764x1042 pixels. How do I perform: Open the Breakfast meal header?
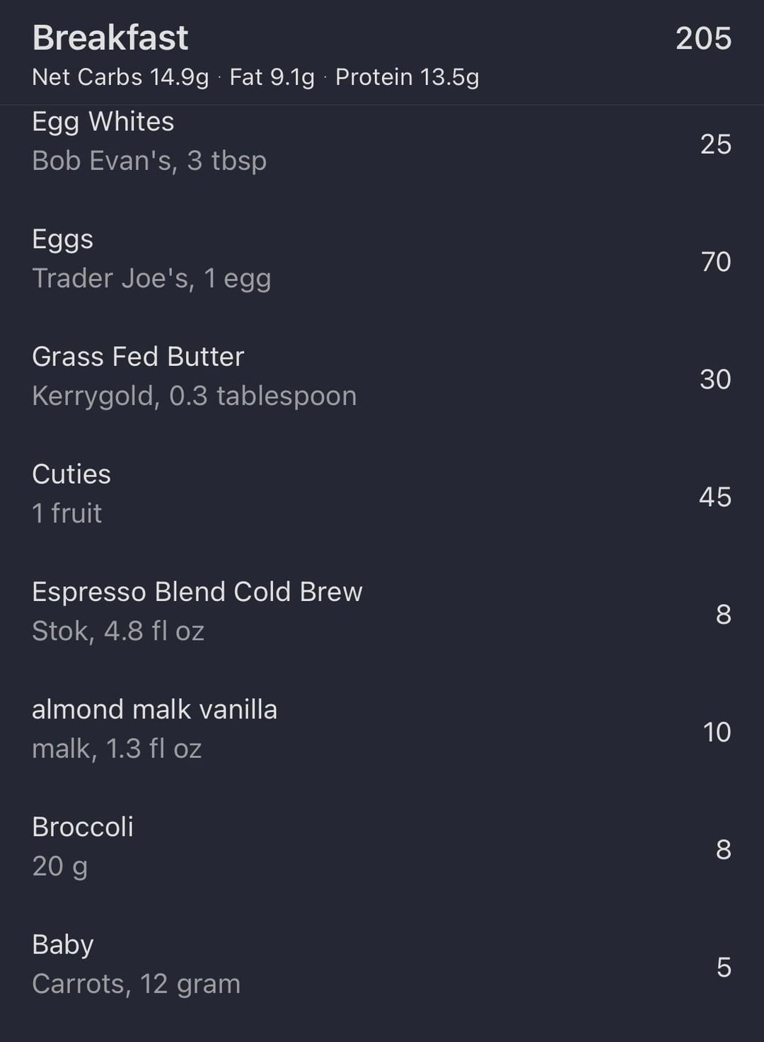click(x=110, y=38)
